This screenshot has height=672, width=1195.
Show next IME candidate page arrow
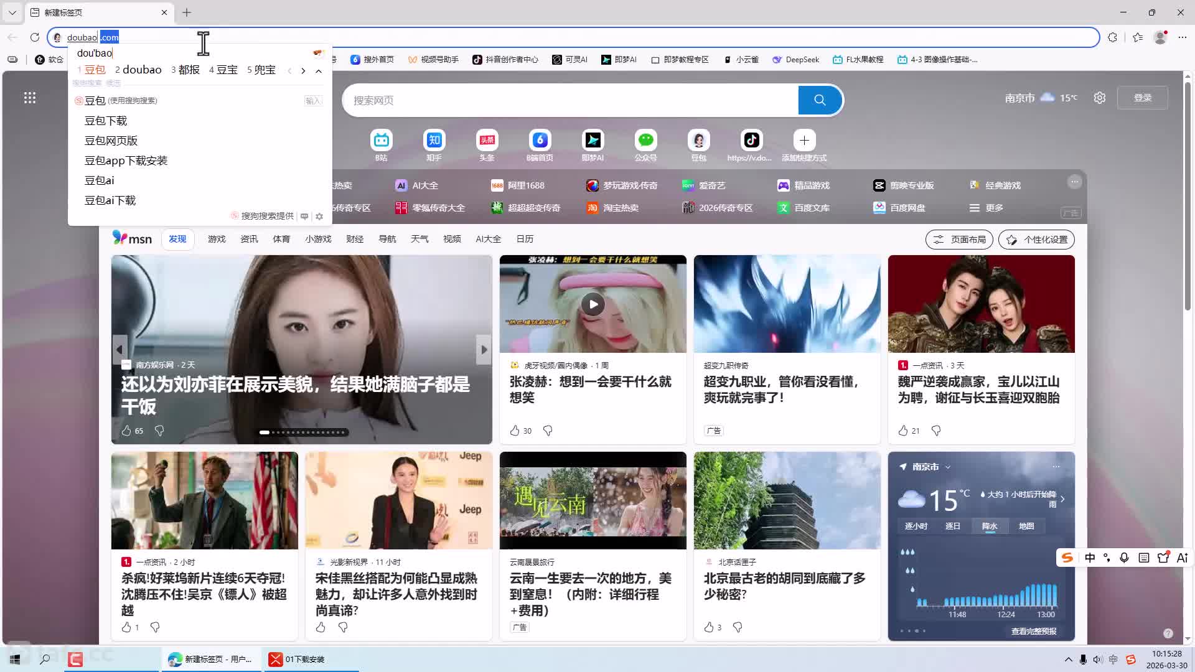point(303,70)
